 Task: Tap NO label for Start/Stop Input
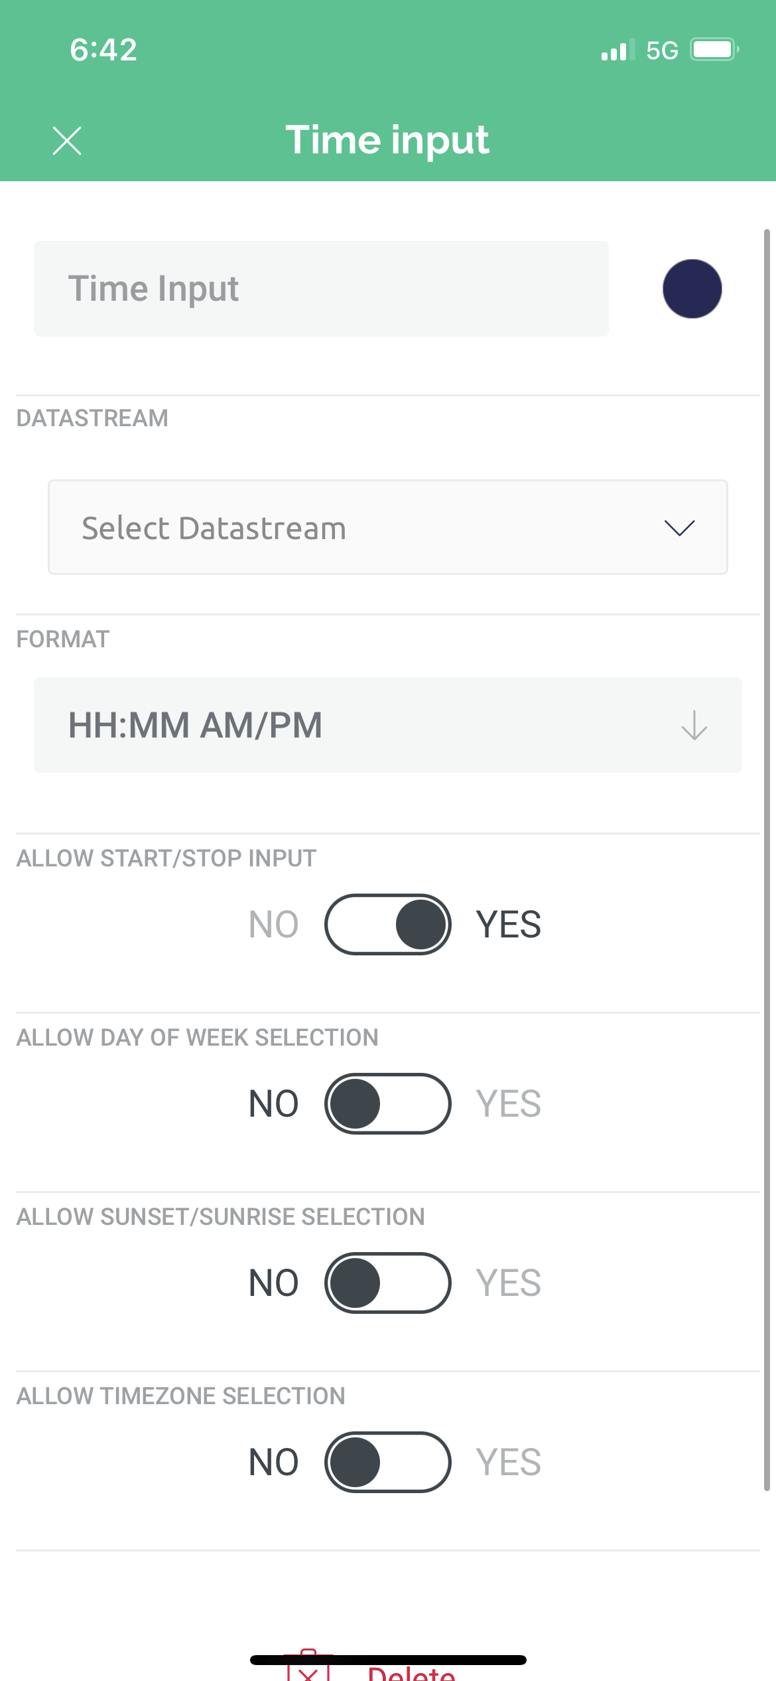point(273,924)
